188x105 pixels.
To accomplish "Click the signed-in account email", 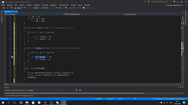I will click(174, 5).
